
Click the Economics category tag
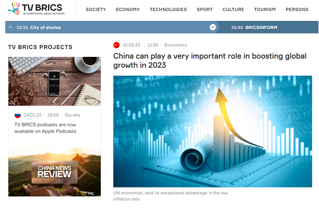pos(175,45)
